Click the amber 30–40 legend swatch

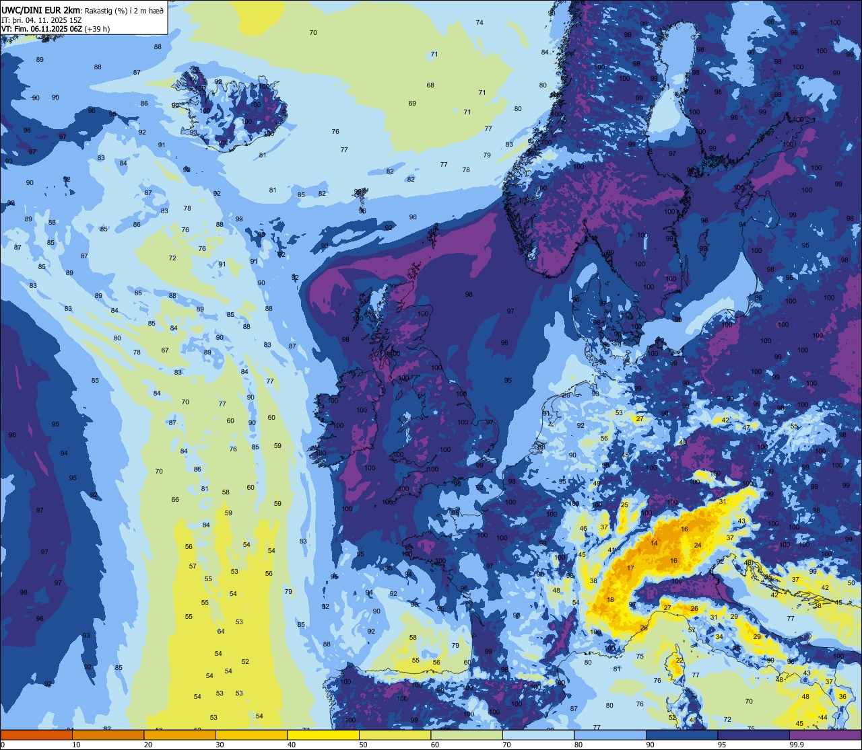(x=251, y=735)
